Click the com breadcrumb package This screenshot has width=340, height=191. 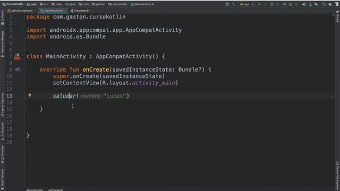coord(84,4)
